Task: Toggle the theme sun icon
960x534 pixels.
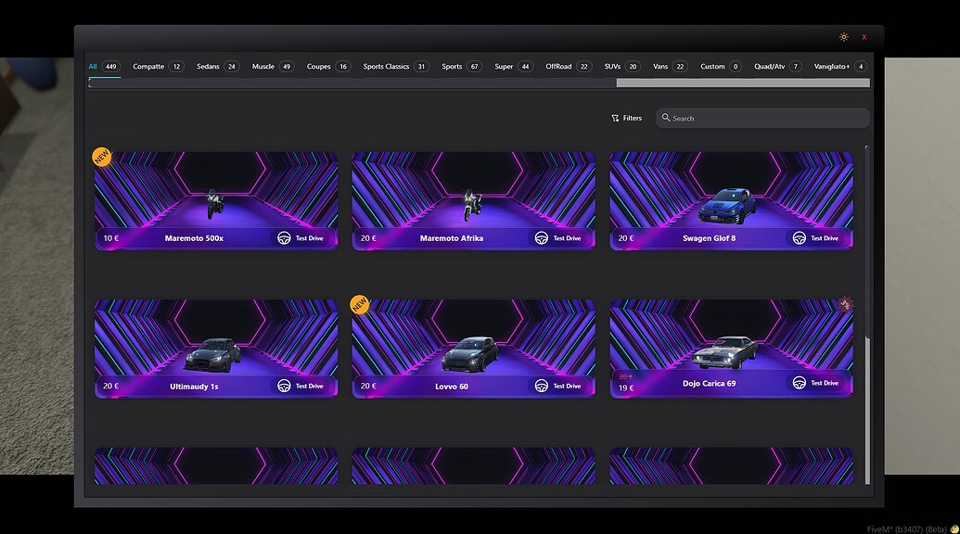Action: [844, 37]
